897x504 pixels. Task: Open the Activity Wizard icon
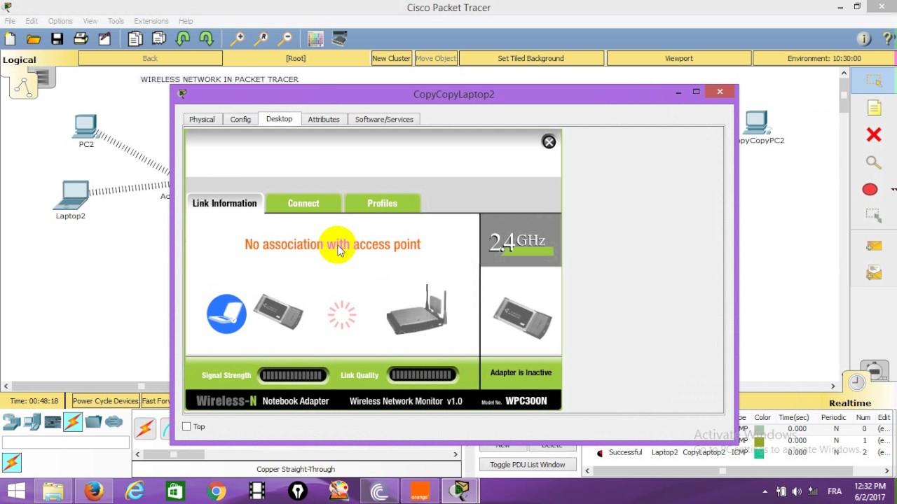click(x=104, y=39)
